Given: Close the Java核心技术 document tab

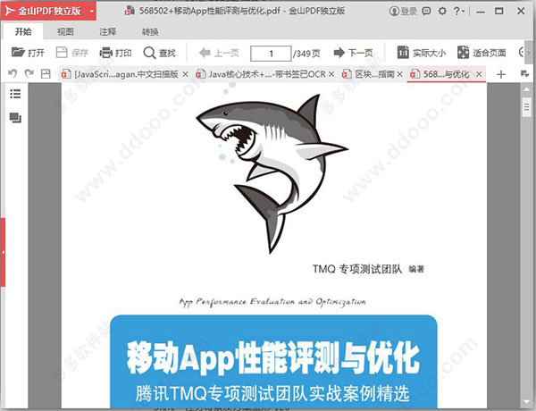Looking at the screenshot, I should click(331, 74).
